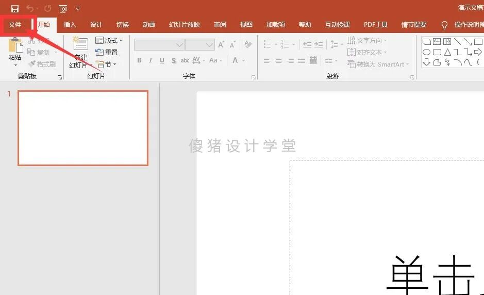Click the Redo/Repeat icon in the quick access toolbar
This screenshot has height=295, width=484.
[x=47, y=8]
